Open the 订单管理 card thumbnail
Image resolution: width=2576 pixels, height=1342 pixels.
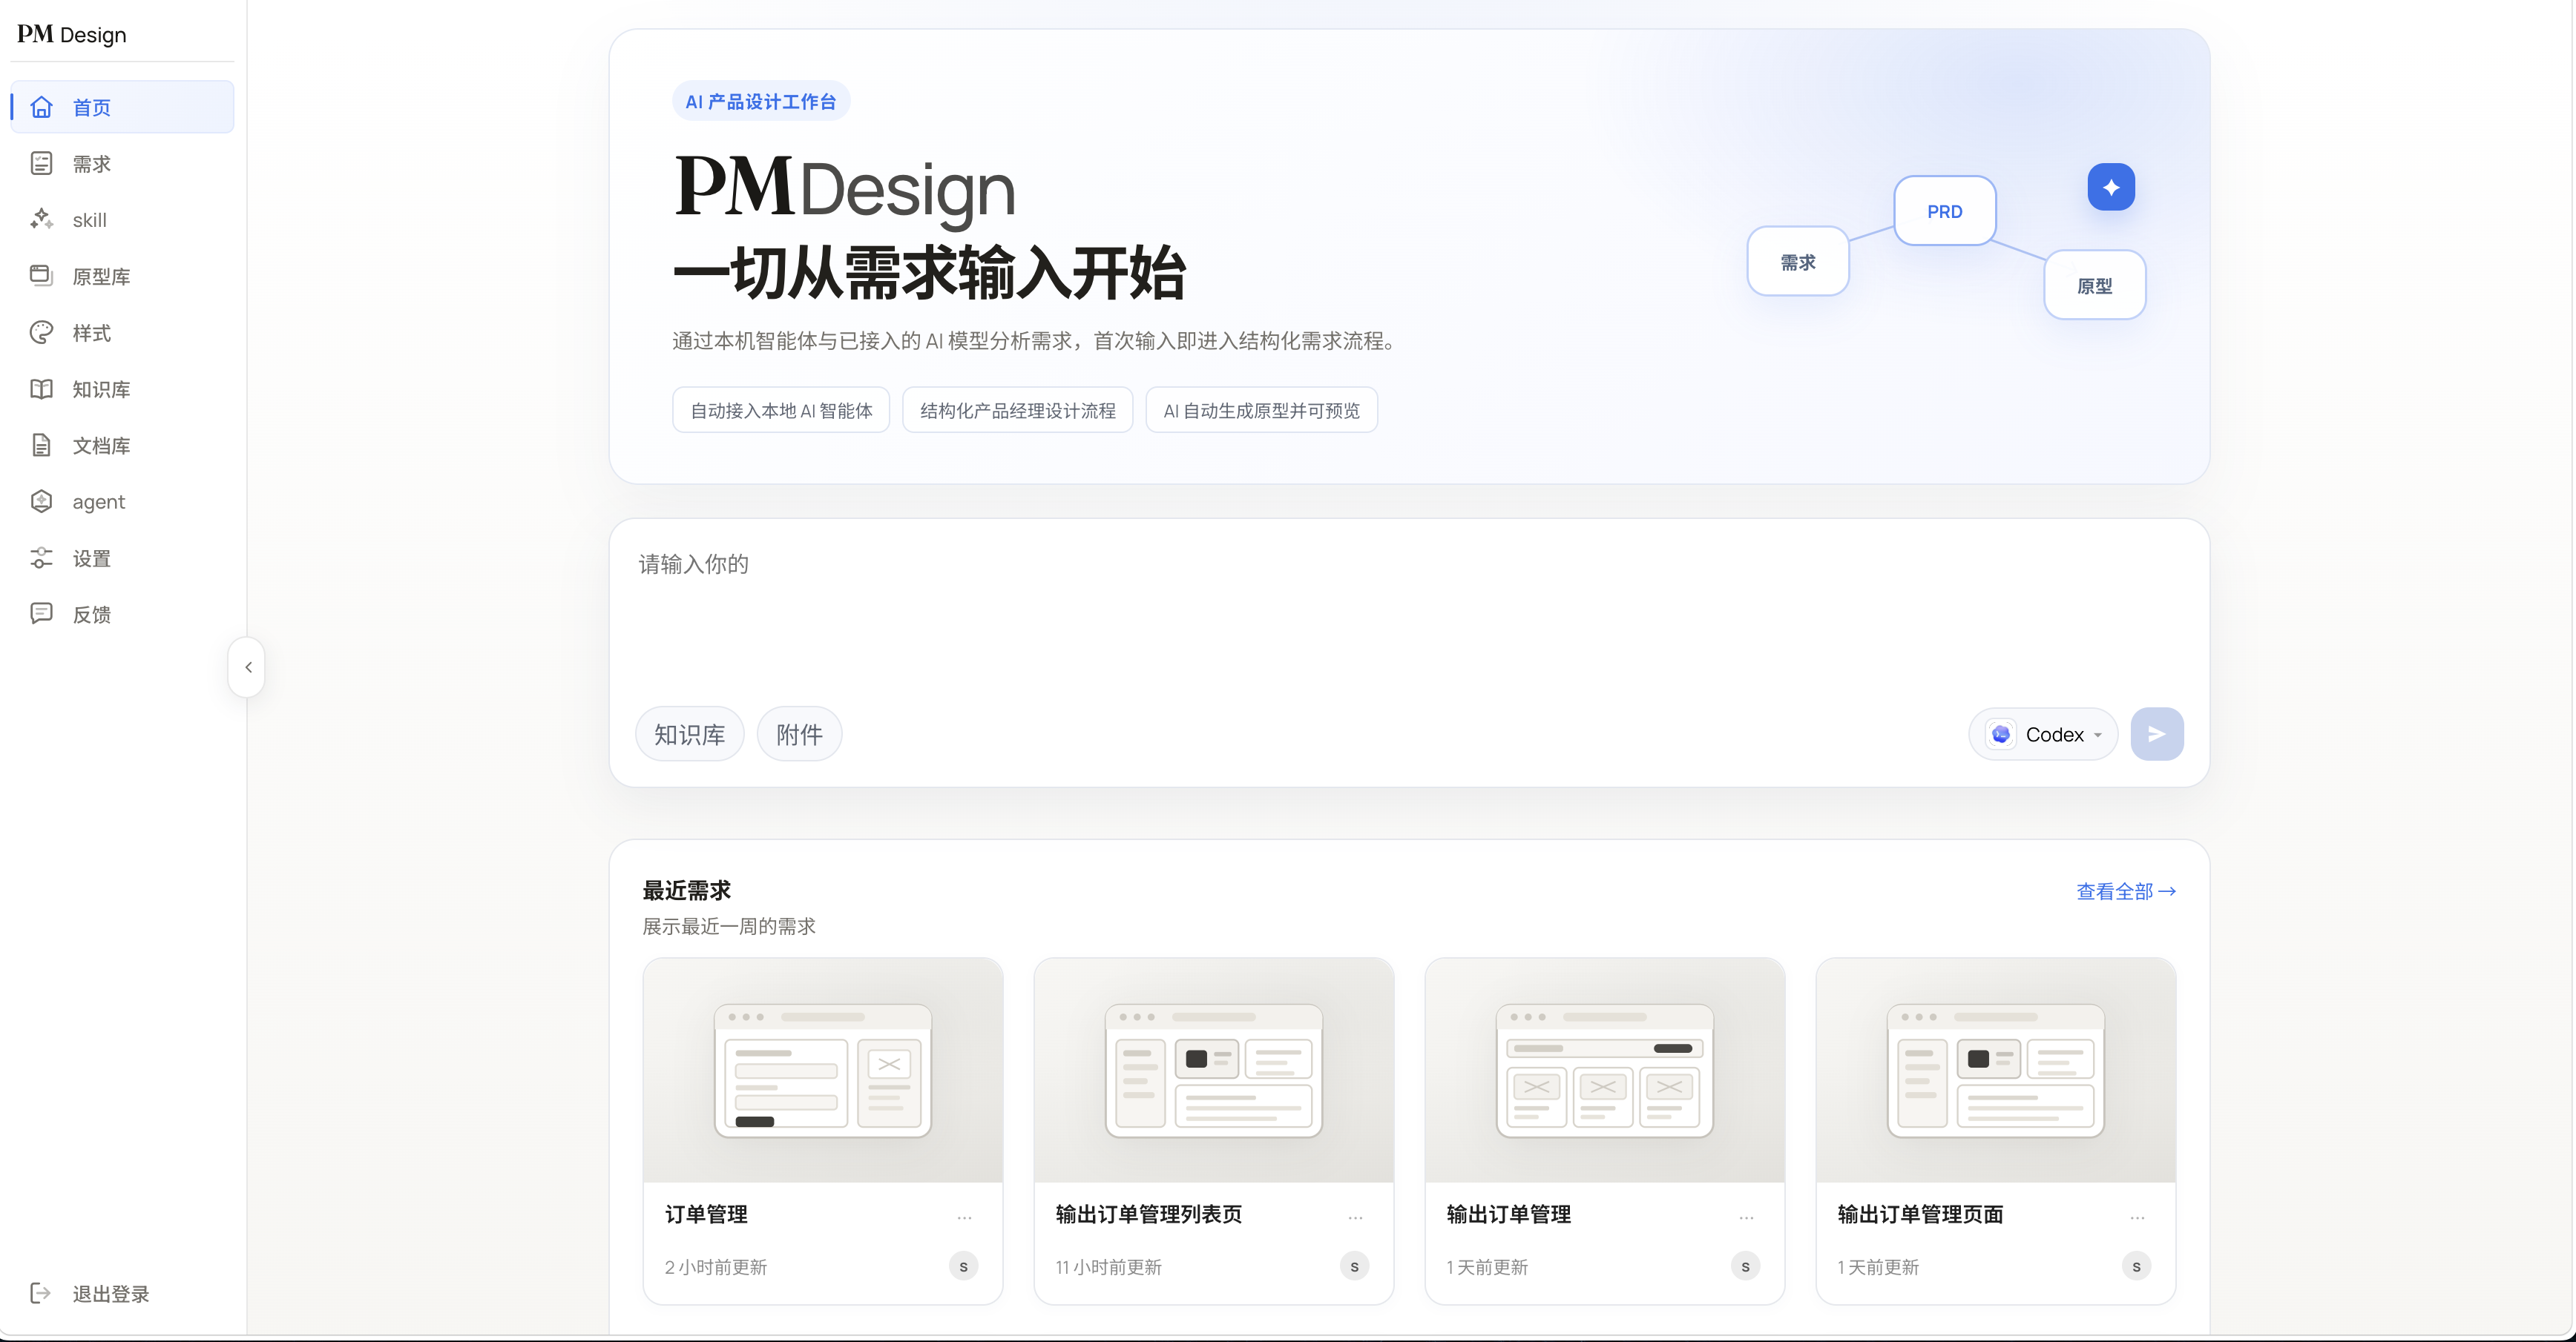823,1070
